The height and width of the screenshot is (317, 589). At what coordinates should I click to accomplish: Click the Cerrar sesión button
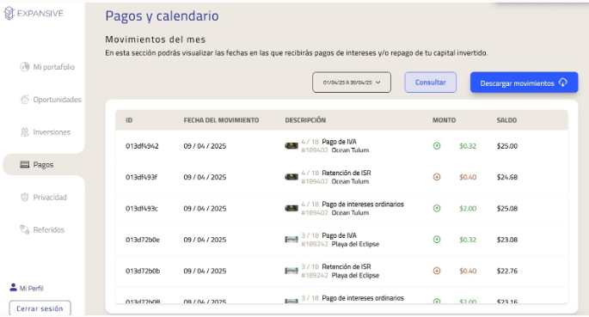coord(40,308)
